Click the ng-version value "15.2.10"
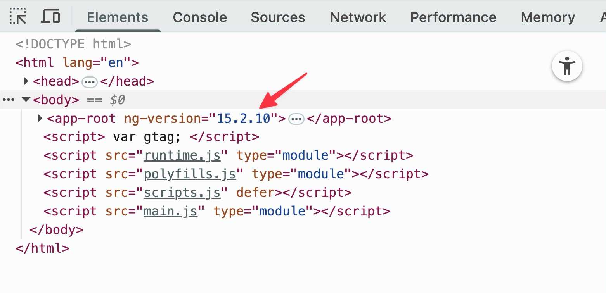Viewport: 606px width, 293px height. pos(244,119)
